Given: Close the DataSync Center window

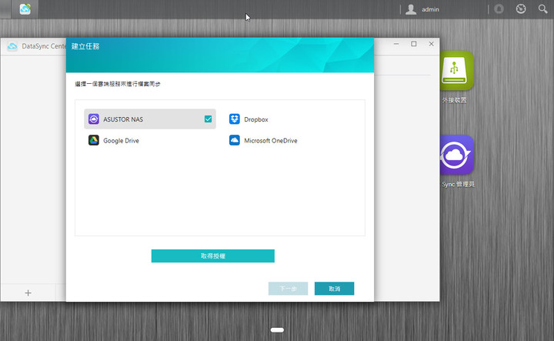Looking at the screenshot, I should click(431, 44).
